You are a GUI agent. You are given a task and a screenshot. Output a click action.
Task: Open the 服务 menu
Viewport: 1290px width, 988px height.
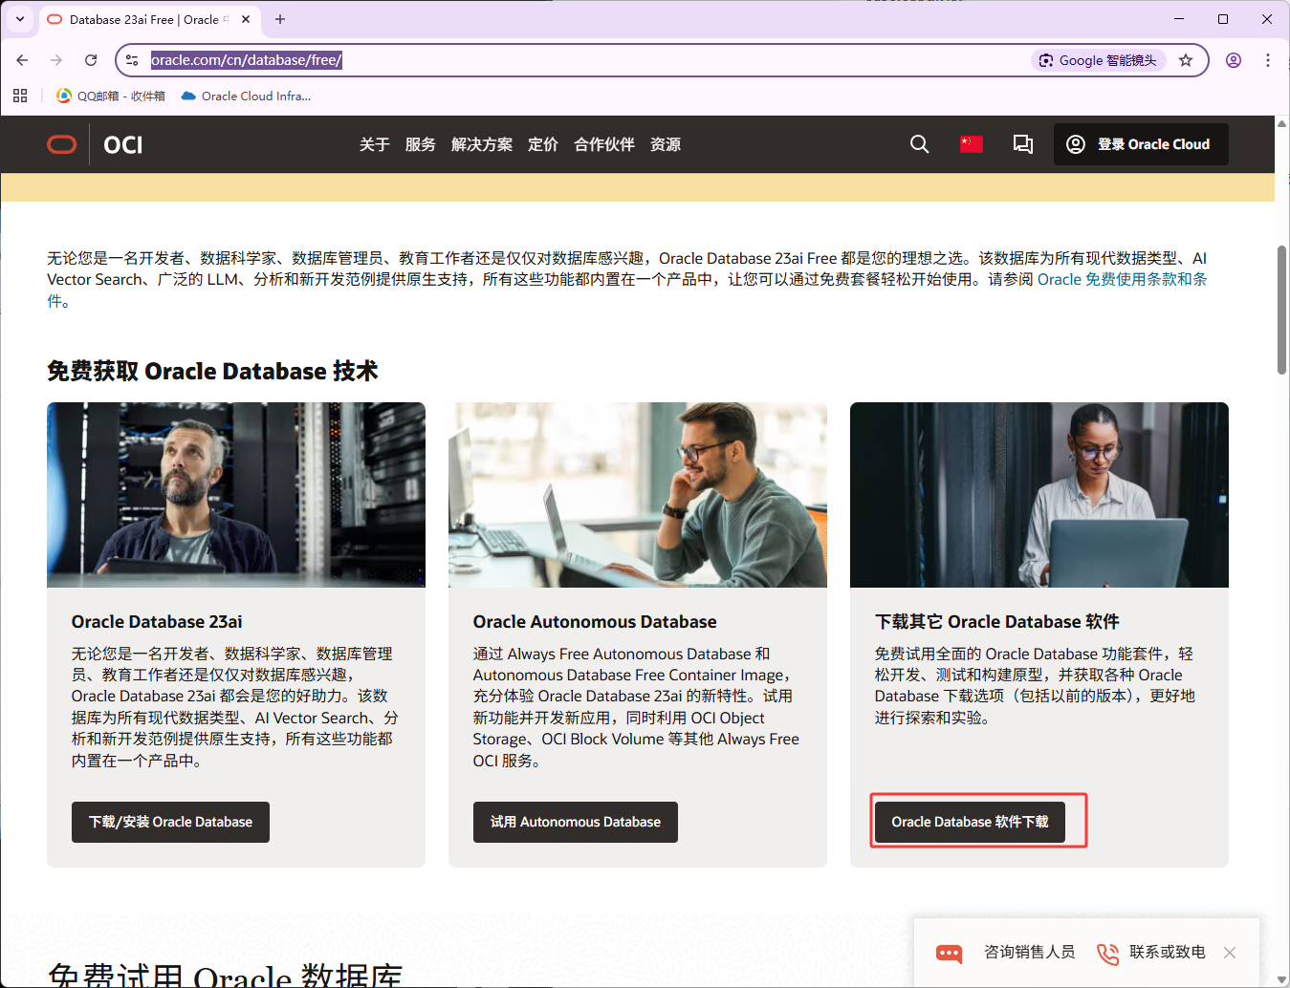[421, 144]
